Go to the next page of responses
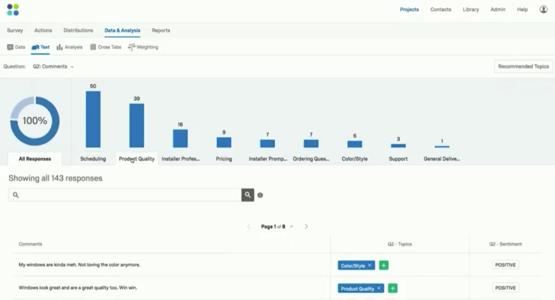555x300 pixels. coord(306,226)
